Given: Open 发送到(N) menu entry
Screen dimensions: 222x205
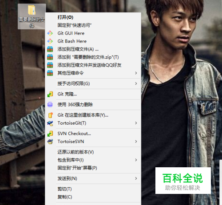Looking at the screenshot, I should click(93, 178).
